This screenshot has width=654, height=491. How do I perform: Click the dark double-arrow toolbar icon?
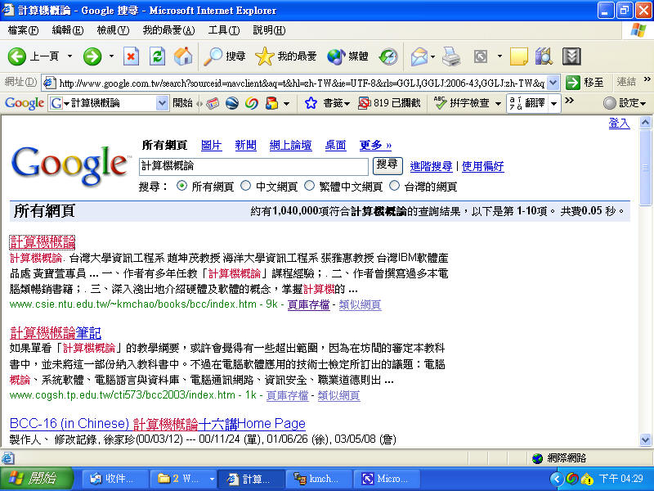571,56
